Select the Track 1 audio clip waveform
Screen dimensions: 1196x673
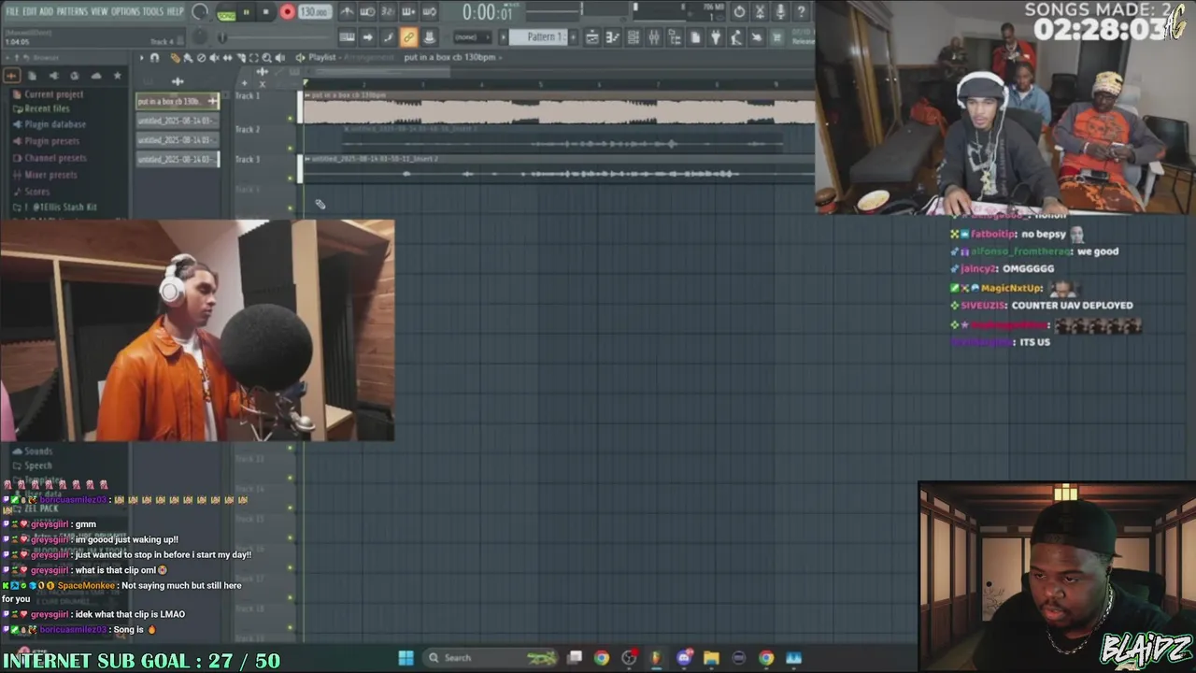[559, 111]
